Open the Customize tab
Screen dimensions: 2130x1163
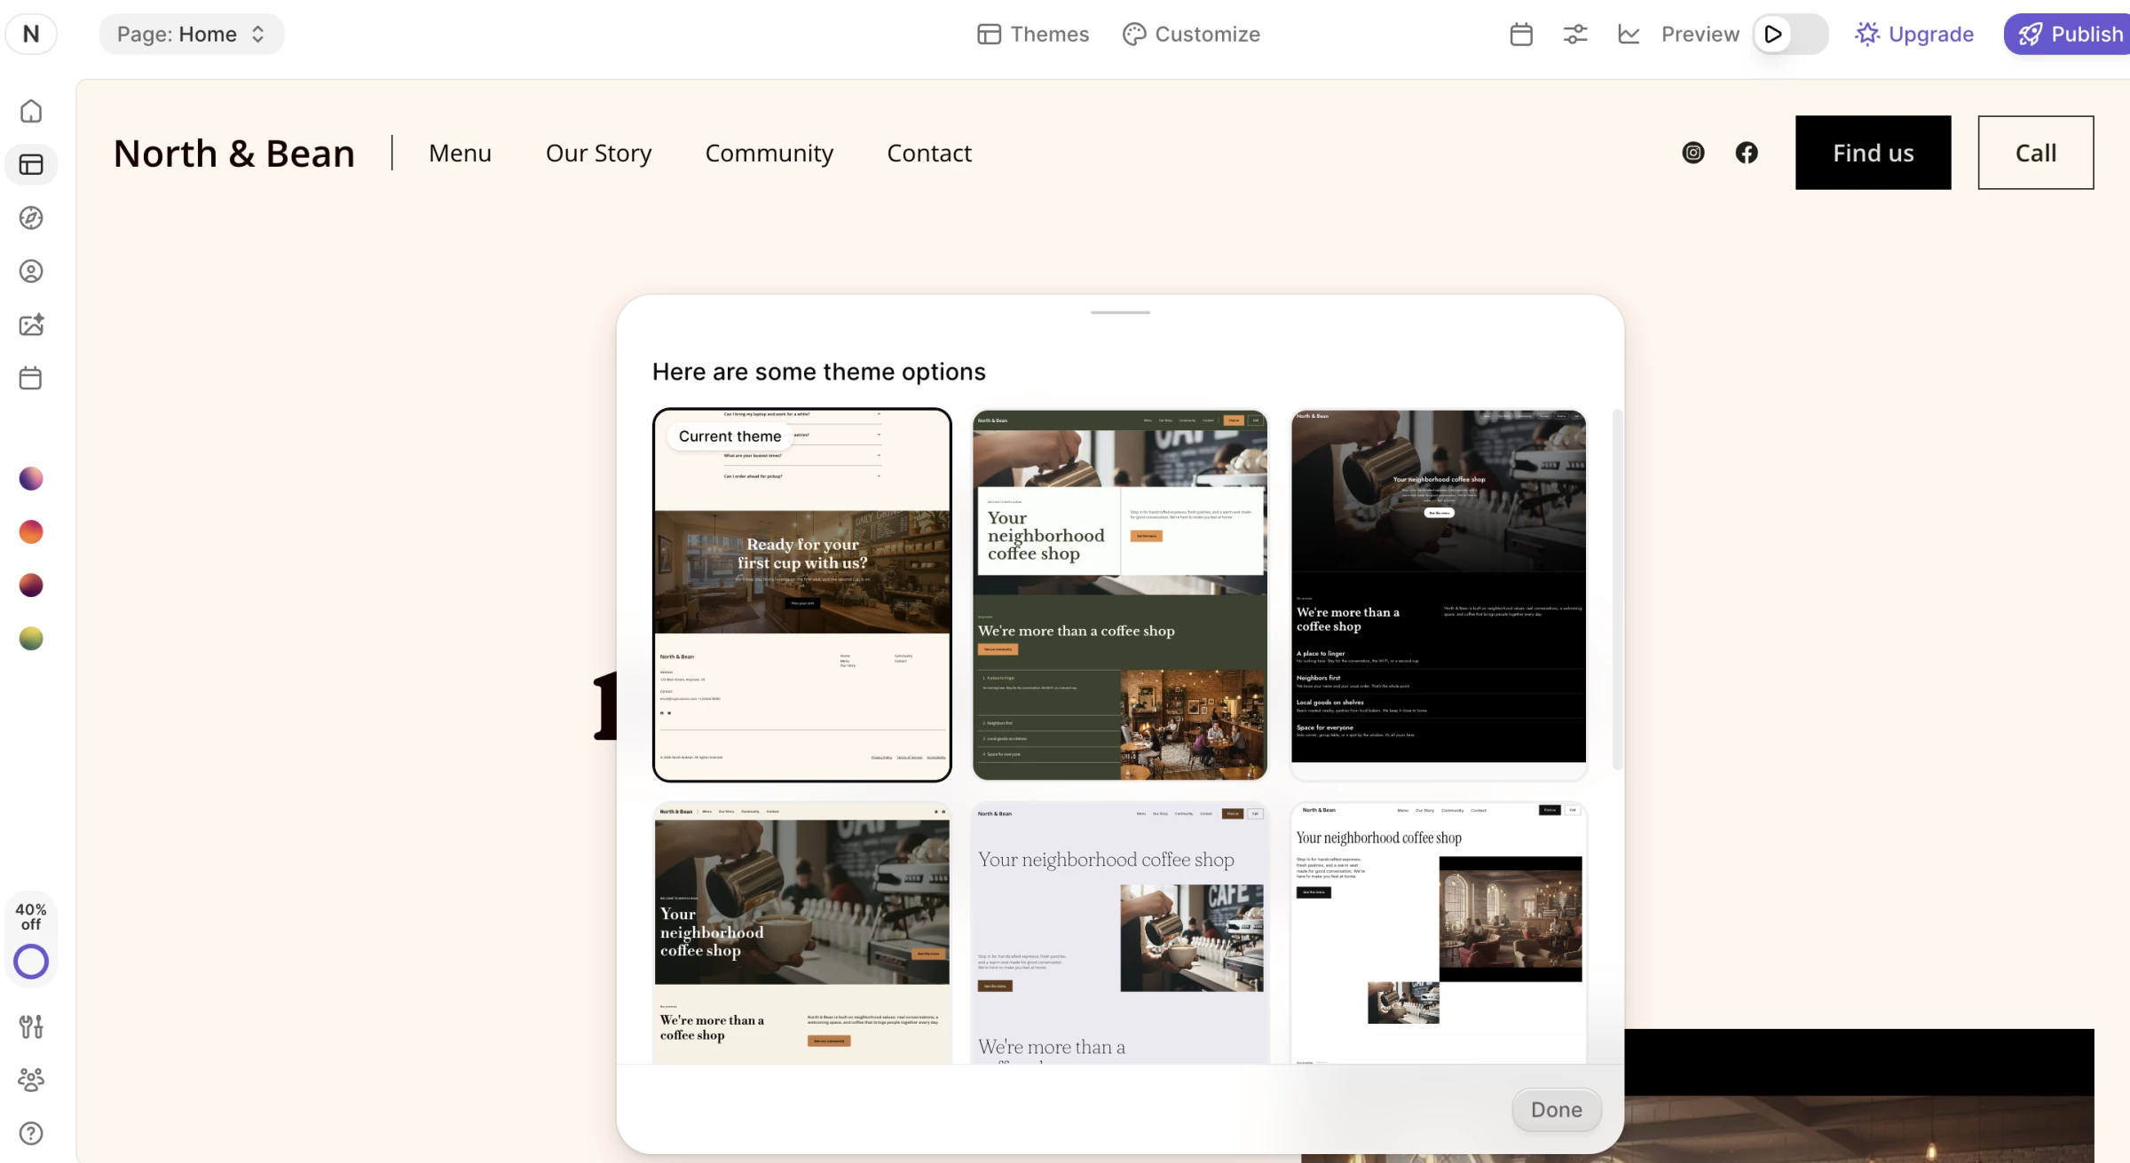1191,34
